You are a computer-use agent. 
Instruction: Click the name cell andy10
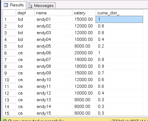[53, 80]
